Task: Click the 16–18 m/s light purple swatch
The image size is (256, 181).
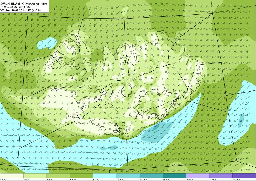Action: click(198, 176)
